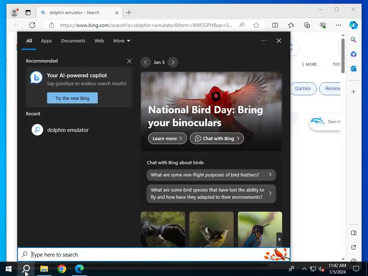
Task: Advance bird thumbnails carousel arrow
Action: click(279, 239)
